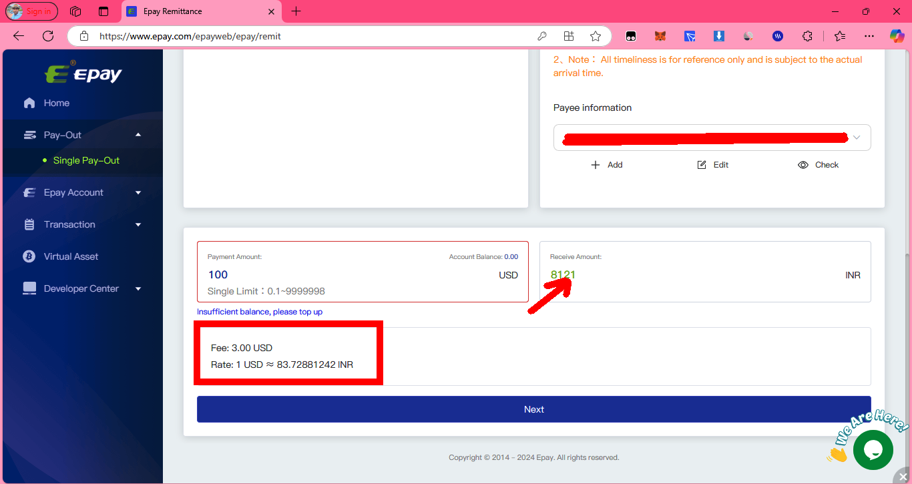The height and width of the screenshot is (484, 912).
Task: Click the Sign in profile button
Action: click(x=31, y=11)
